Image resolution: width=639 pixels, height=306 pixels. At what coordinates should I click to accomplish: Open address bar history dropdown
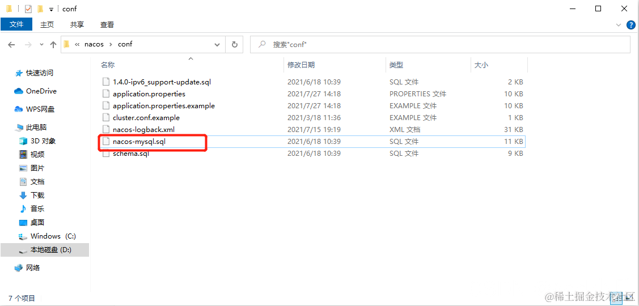click(217, 44)
